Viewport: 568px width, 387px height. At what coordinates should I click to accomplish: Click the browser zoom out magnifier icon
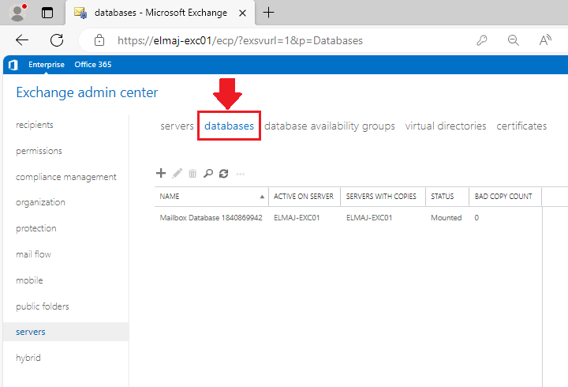point(514,40)
